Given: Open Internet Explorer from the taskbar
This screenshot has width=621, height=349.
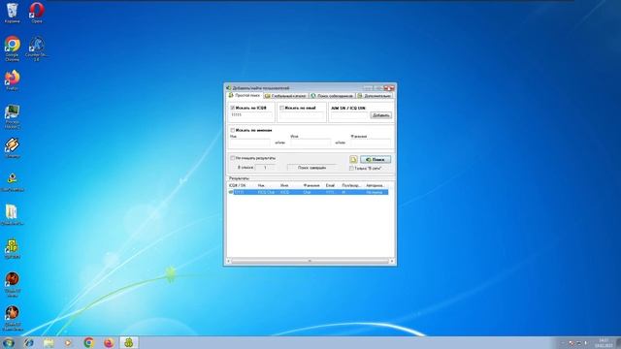Looking at the screenshot, I should tap(28, 342).
